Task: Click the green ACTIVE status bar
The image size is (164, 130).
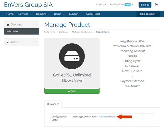Action: pyautogui.click(x=72, y=91)
